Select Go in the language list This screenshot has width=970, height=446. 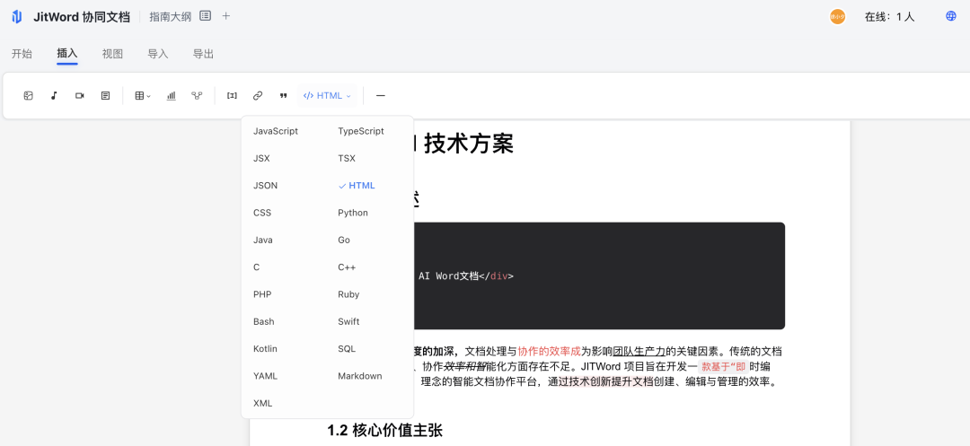(344, 240)
